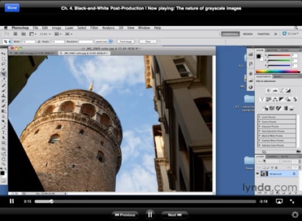This screenshot has width=302, height=221.
Task: Open the Arrange Documents dropdown
Action: click(x=58, y=34)
